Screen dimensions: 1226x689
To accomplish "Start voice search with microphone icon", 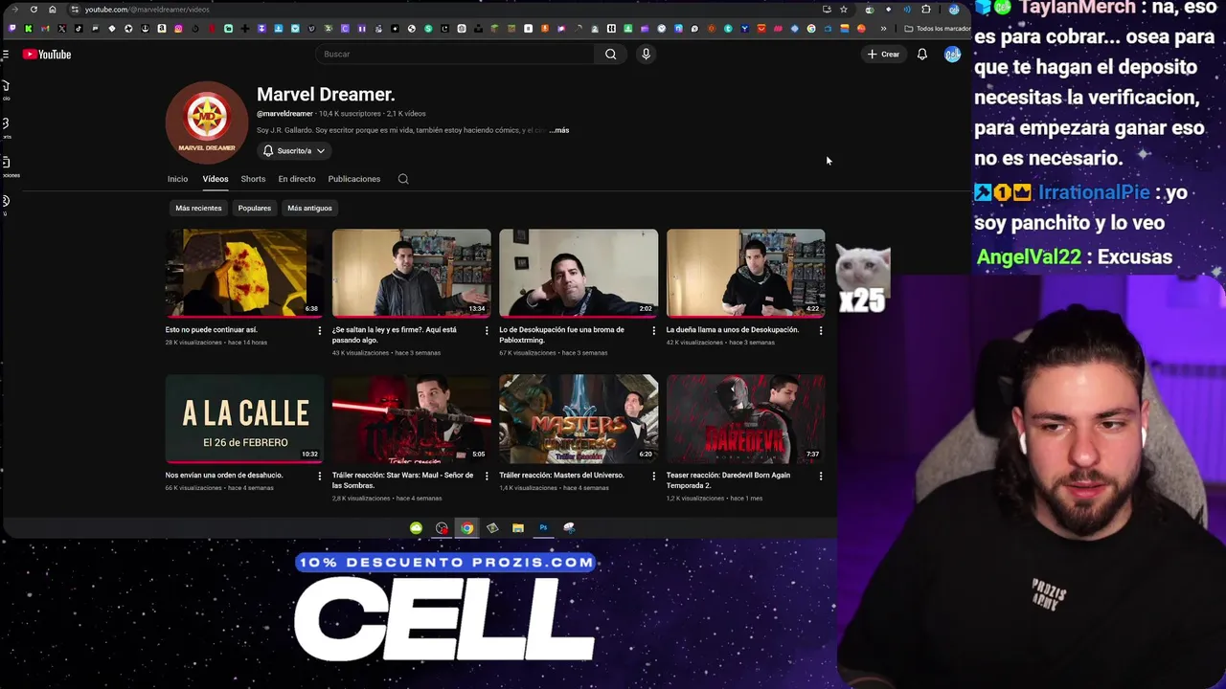I will 646,55.
